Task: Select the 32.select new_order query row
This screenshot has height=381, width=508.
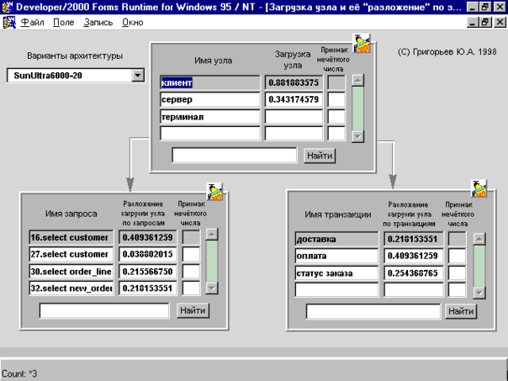Action: (x=71, y=288)
